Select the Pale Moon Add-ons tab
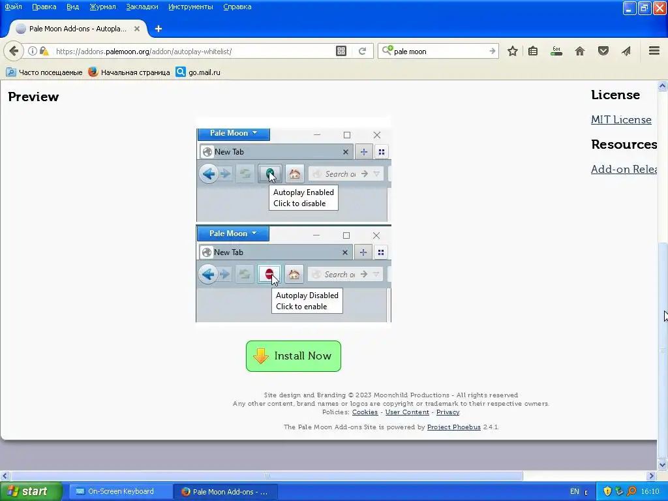Screen dimensions: 668x501 [77, 29]
